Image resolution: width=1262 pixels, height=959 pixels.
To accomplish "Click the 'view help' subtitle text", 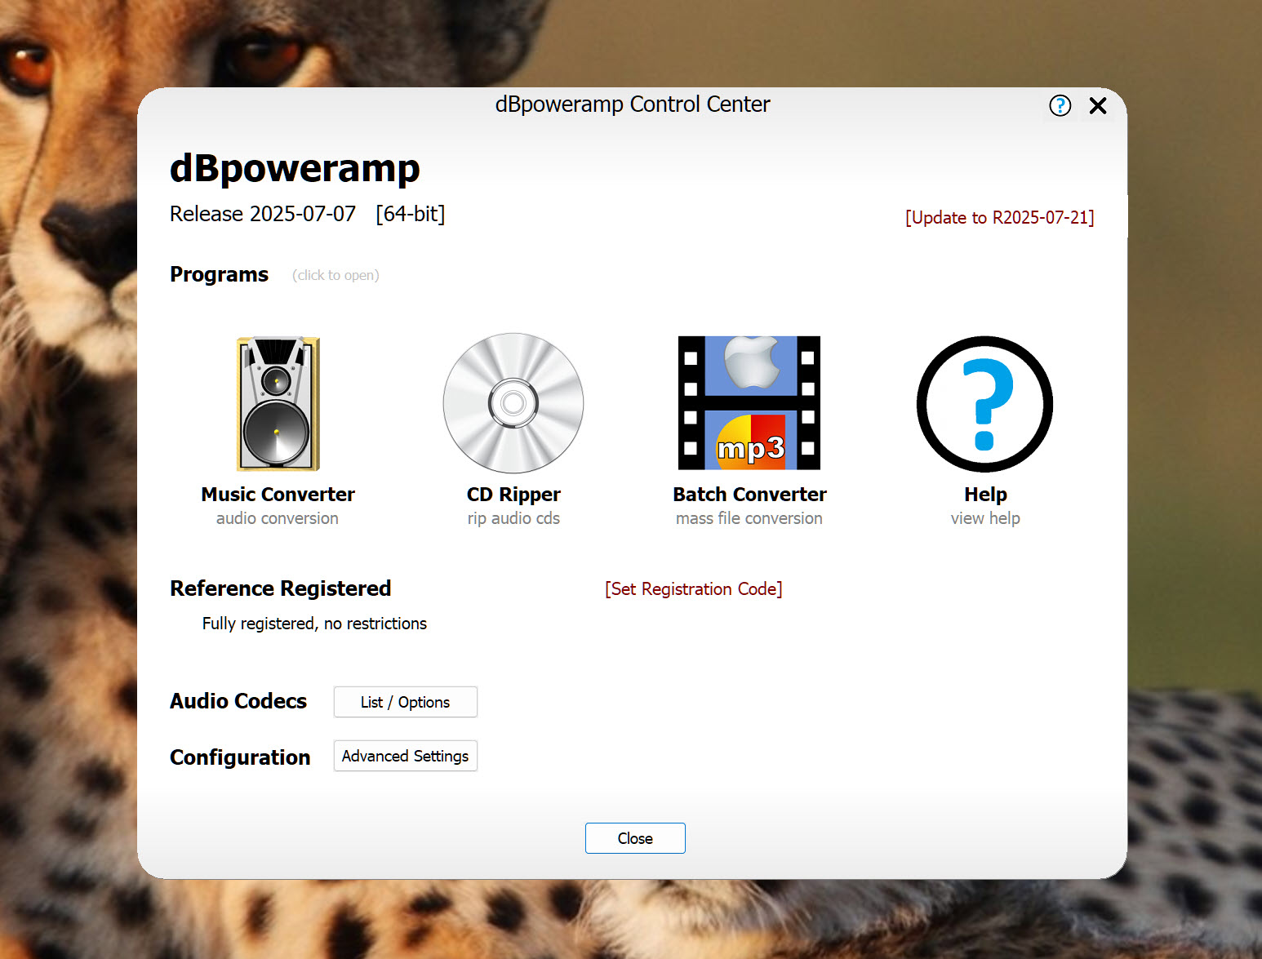I will click(x=985, y=518).
